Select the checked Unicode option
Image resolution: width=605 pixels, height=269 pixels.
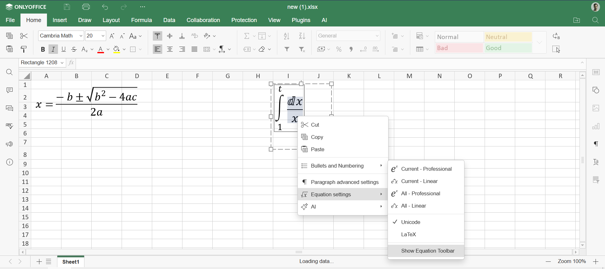point(411,222)
